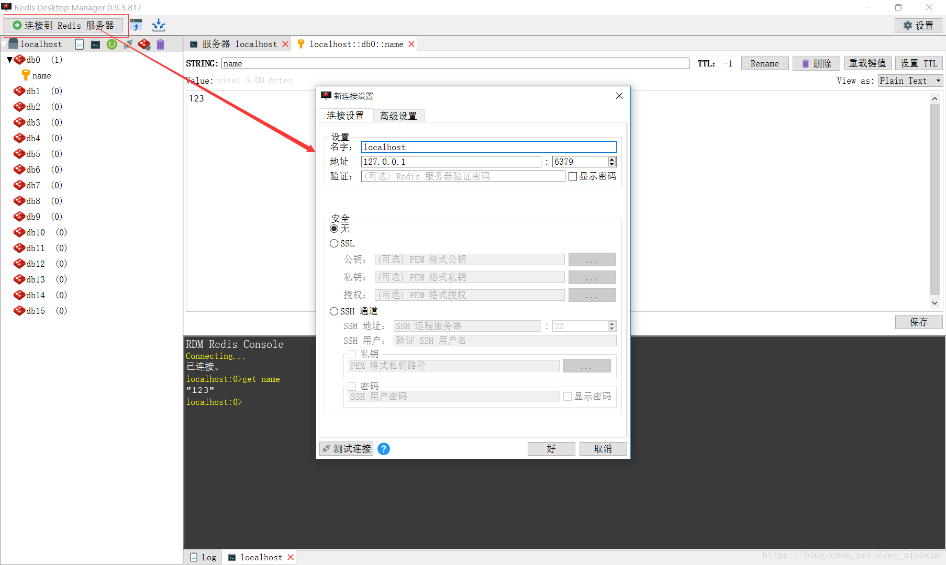Viewport: 946px width, 565px height.
Task: Open the server console terminal icon
Action: tap(95, 44)
